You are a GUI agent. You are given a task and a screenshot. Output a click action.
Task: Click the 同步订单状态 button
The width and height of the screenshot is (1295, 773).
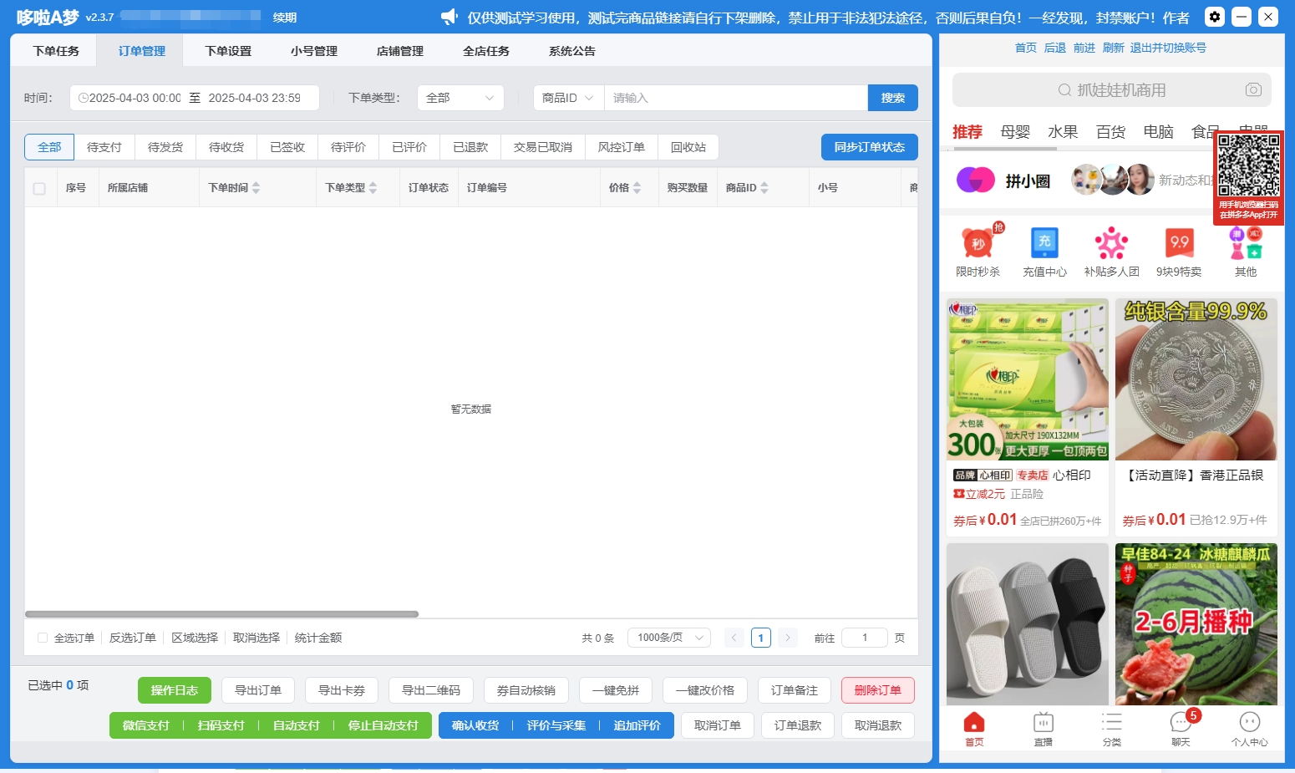point(869,147)
